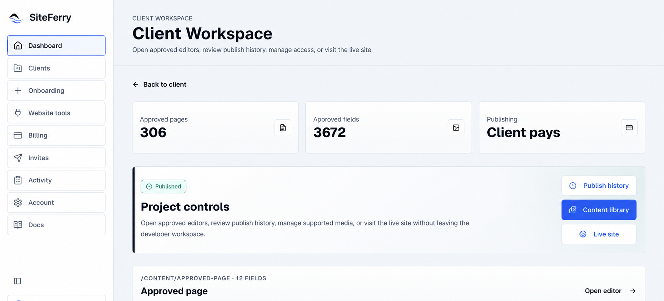Open the Content library
This screenshot has height=301, width=664.
(x=599, y=210)
